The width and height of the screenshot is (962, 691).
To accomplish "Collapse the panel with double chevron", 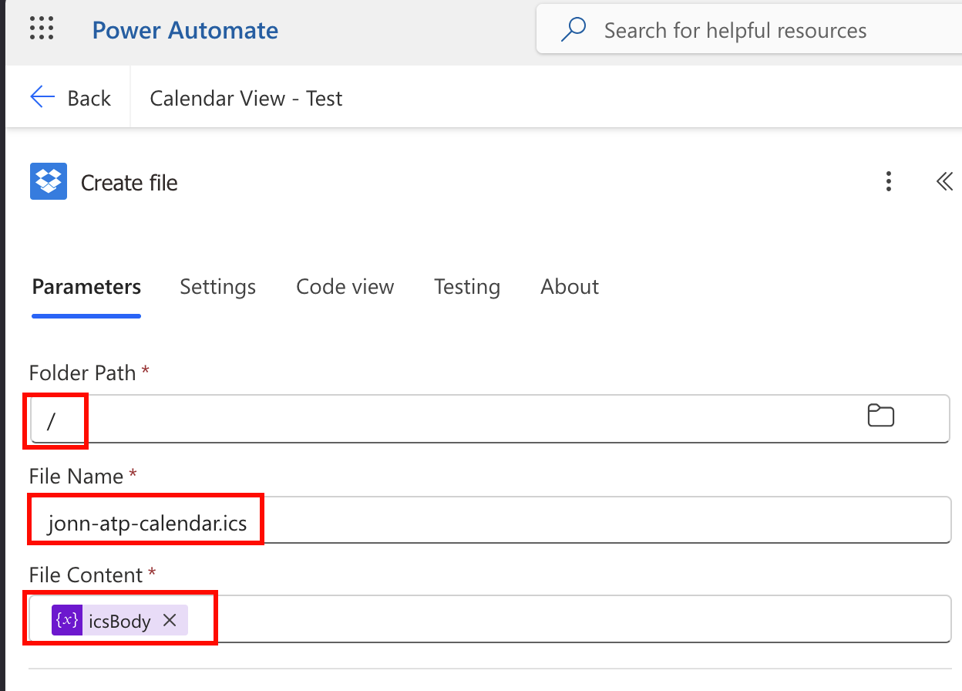I will 944,181.
